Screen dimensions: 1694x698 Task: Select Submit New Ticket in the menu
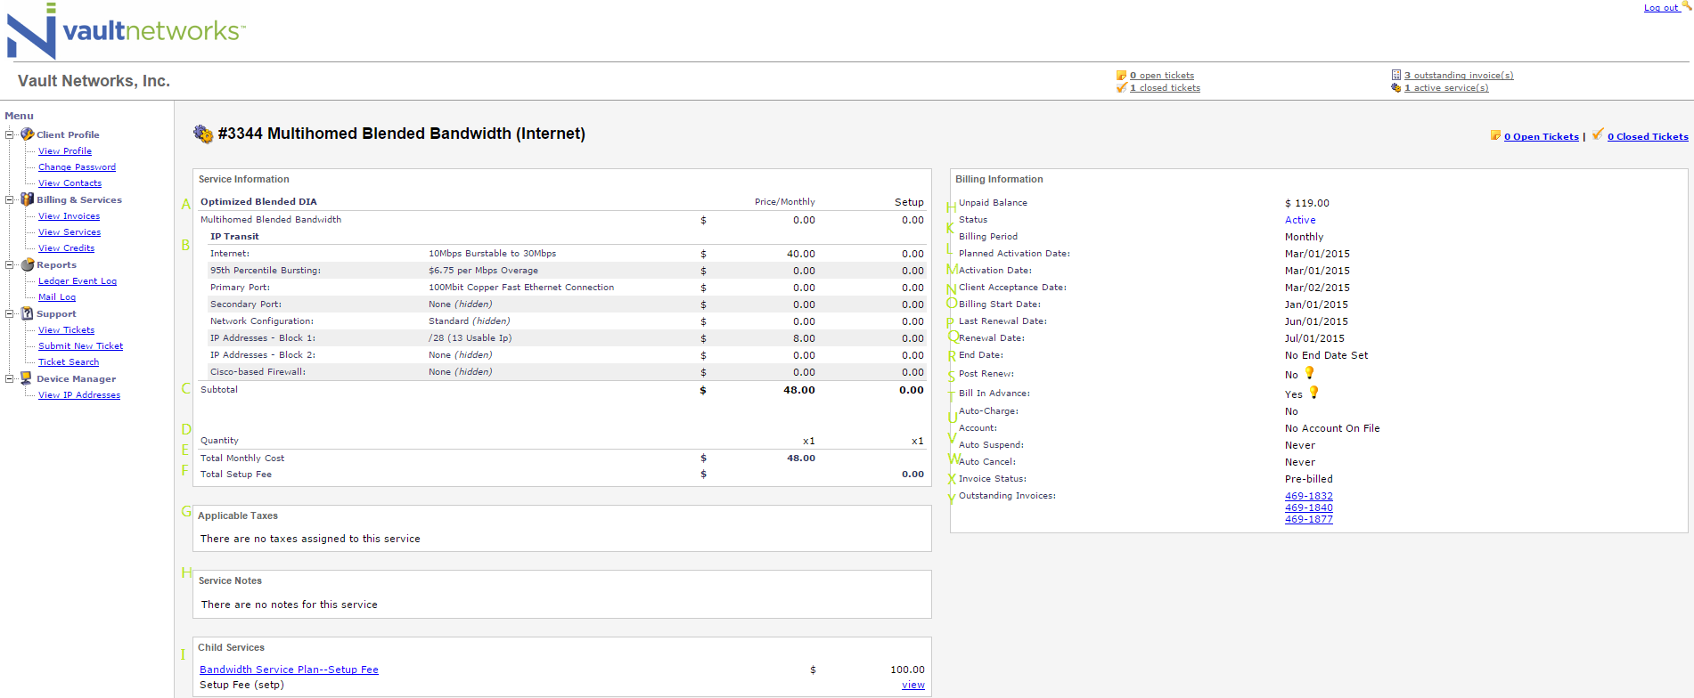[80, 346]
